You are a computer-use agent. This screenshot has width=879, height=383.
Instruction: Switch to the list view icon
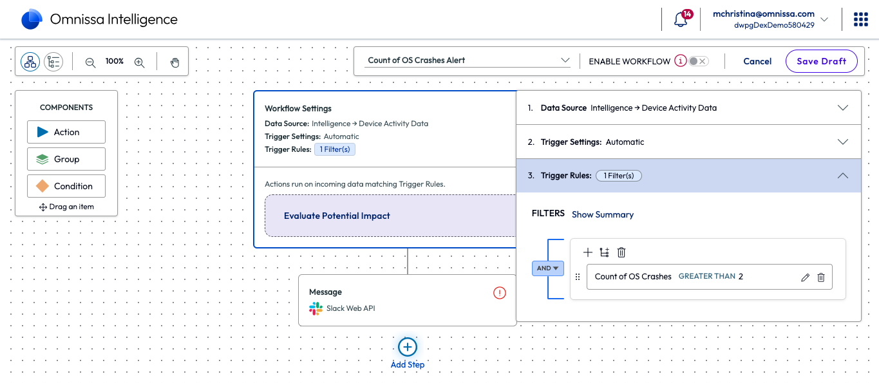(53, 62)
